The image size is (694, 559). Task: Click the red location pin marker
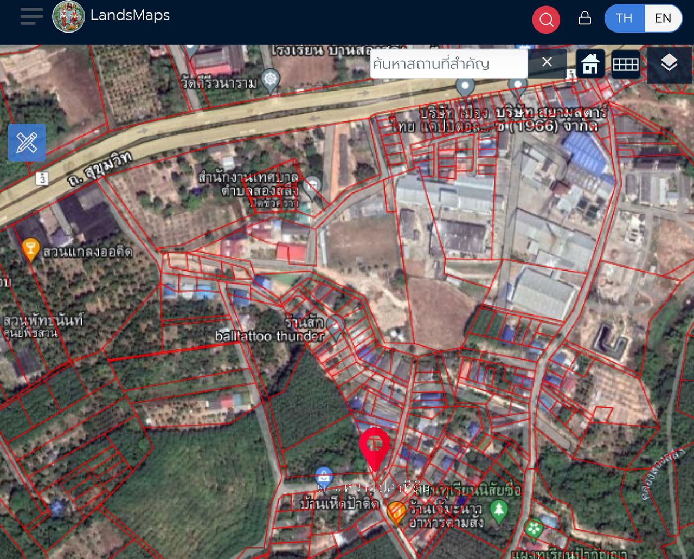click(375, 447)
